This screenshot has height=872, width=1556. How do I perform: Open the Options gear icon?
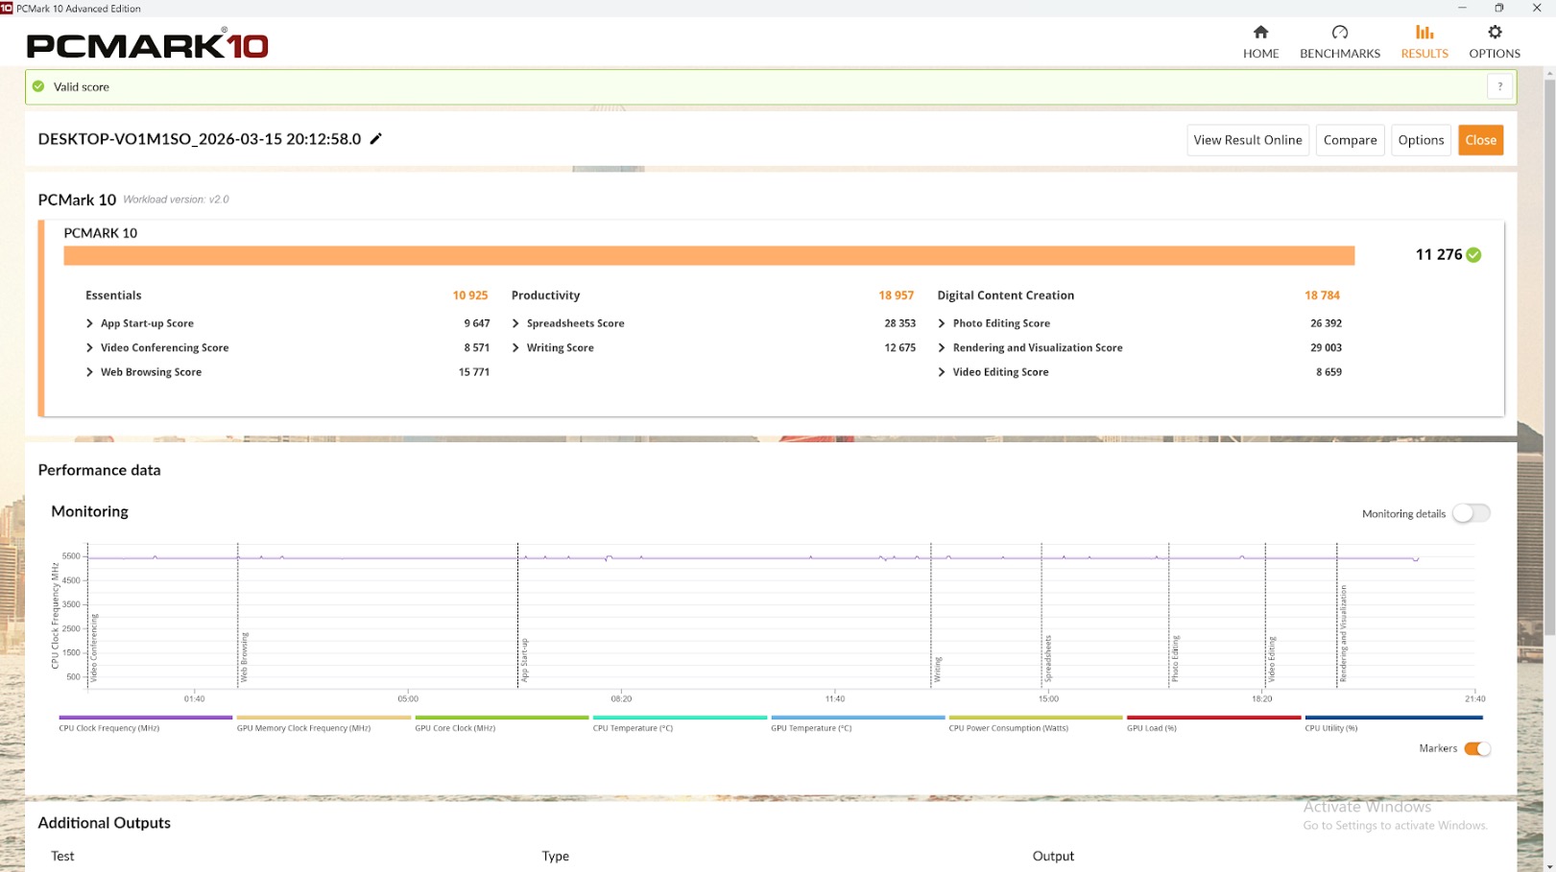[1494, 33]
